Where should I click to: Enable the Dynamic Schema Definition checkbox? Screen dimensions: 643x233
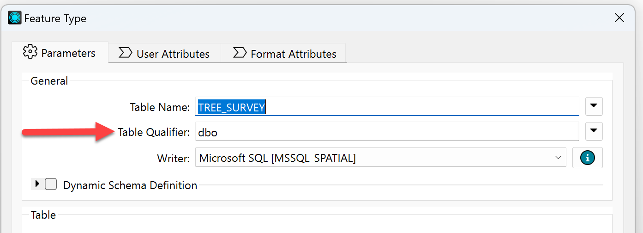point(51,184)
